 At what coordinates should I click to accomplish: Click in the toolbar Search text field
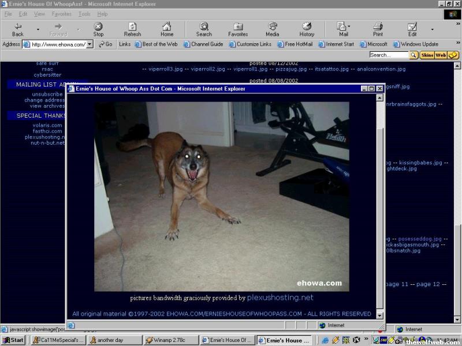[x=389, y=55]
